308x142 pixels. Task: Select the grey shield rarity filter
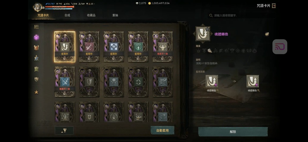[x=36, y=79]
